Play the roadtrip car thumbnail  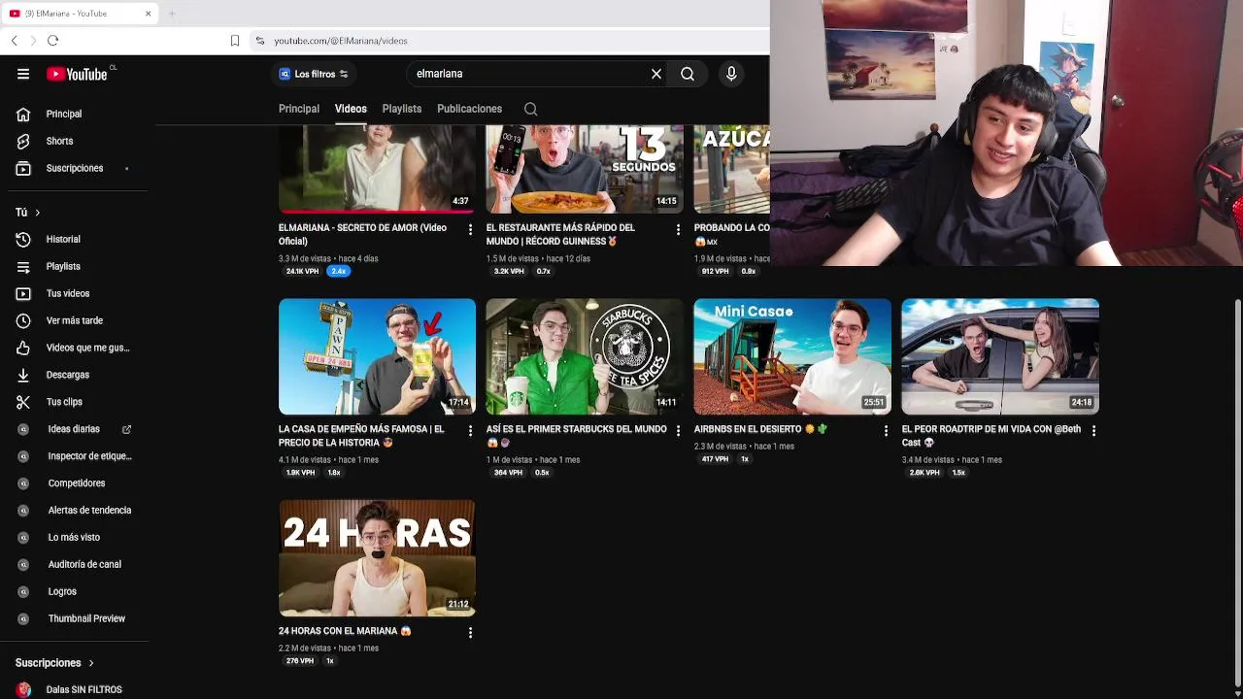[1000, 356]
